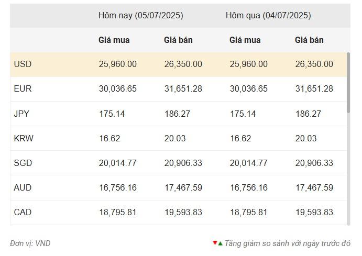Click today's Giá bán column header
Image resolution: width=362 pixels, height=256 pixels.
coord(178,40)
